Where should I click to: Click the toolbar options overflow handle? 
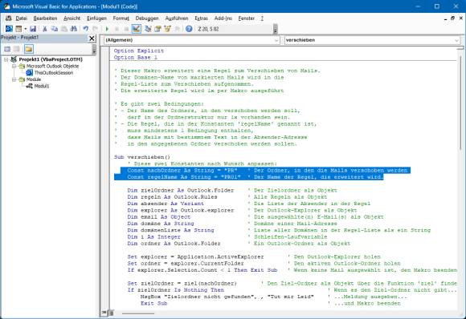(x=276, y=29)
